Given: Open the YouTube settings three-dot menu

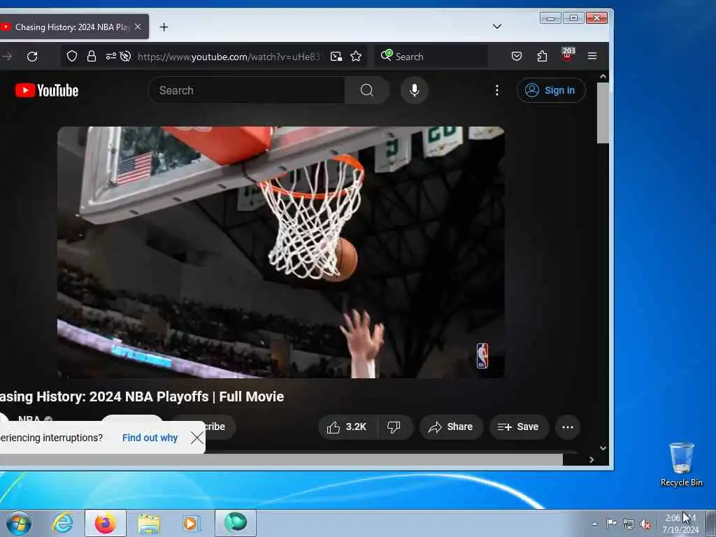Looking at the screenshot, I should tap(497, 90).
